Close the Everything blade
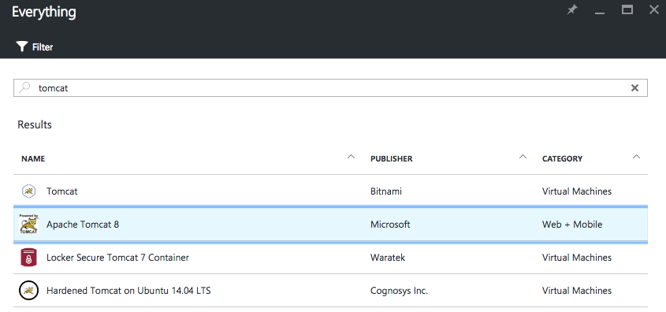The image size is (666, 312). coord(654,9)
